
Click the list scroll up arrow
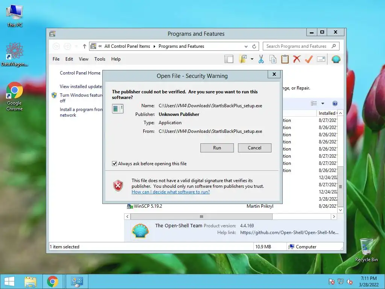pos(340,113)
